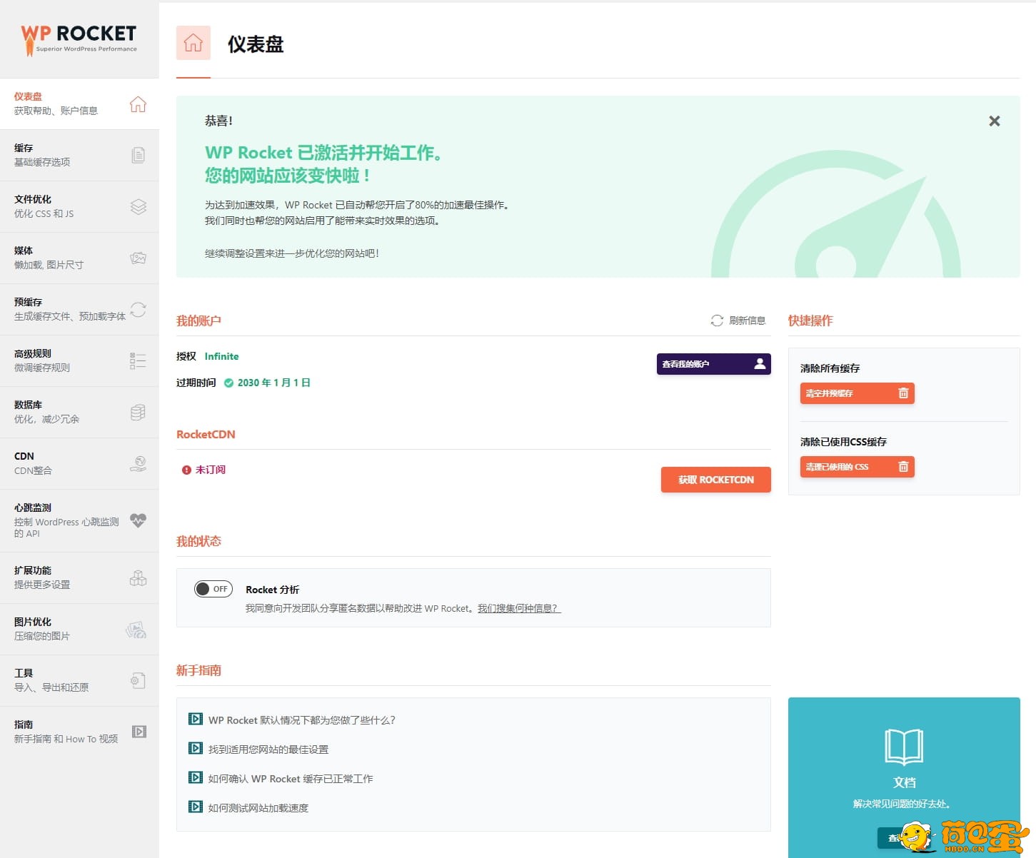Click the video icon before 如何确认 WP Rocket 缓存
The image size is (1036, 858).
click(x=196, y=777)
